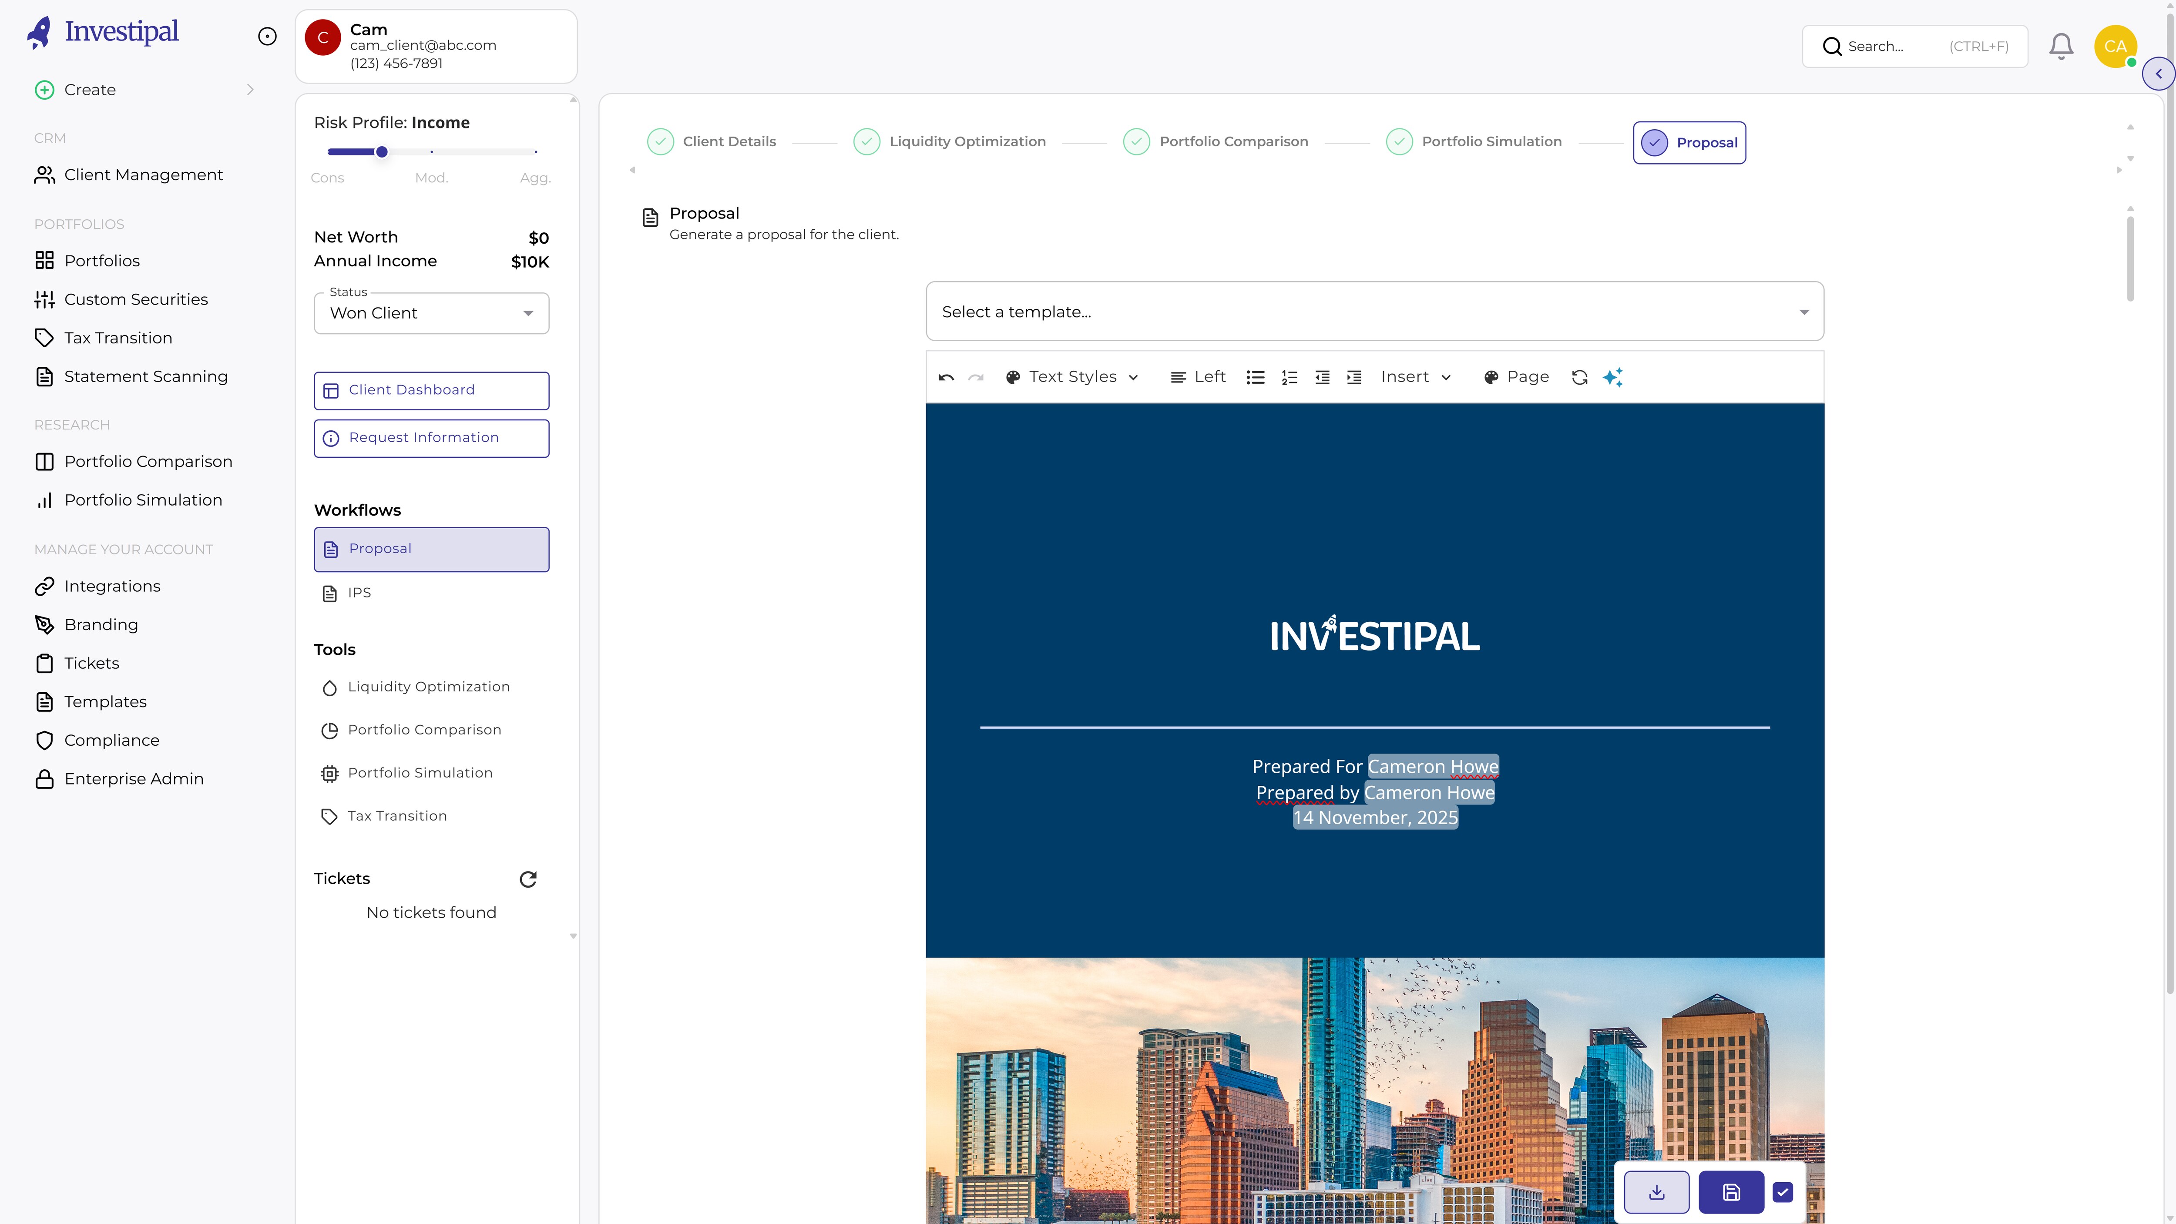Click the save proposal icon button
Screen dimensions: 2176x1224
[1731, 1192]
